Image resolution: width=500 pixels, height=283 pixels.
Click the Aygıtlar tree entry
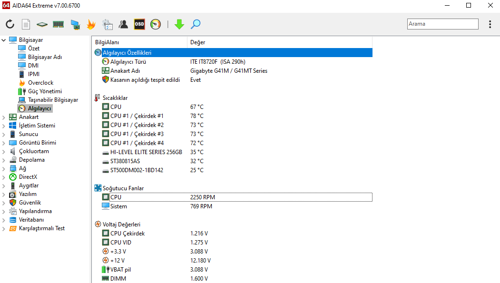point(29,185)
